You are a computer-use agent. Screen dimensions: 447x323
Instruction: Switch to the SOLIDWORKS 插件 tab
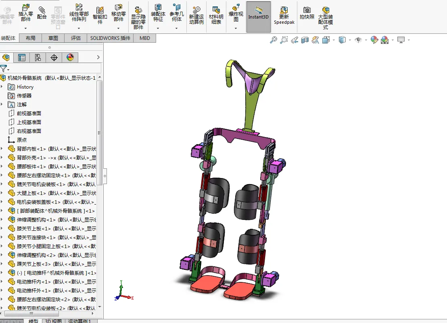[110, 38]
